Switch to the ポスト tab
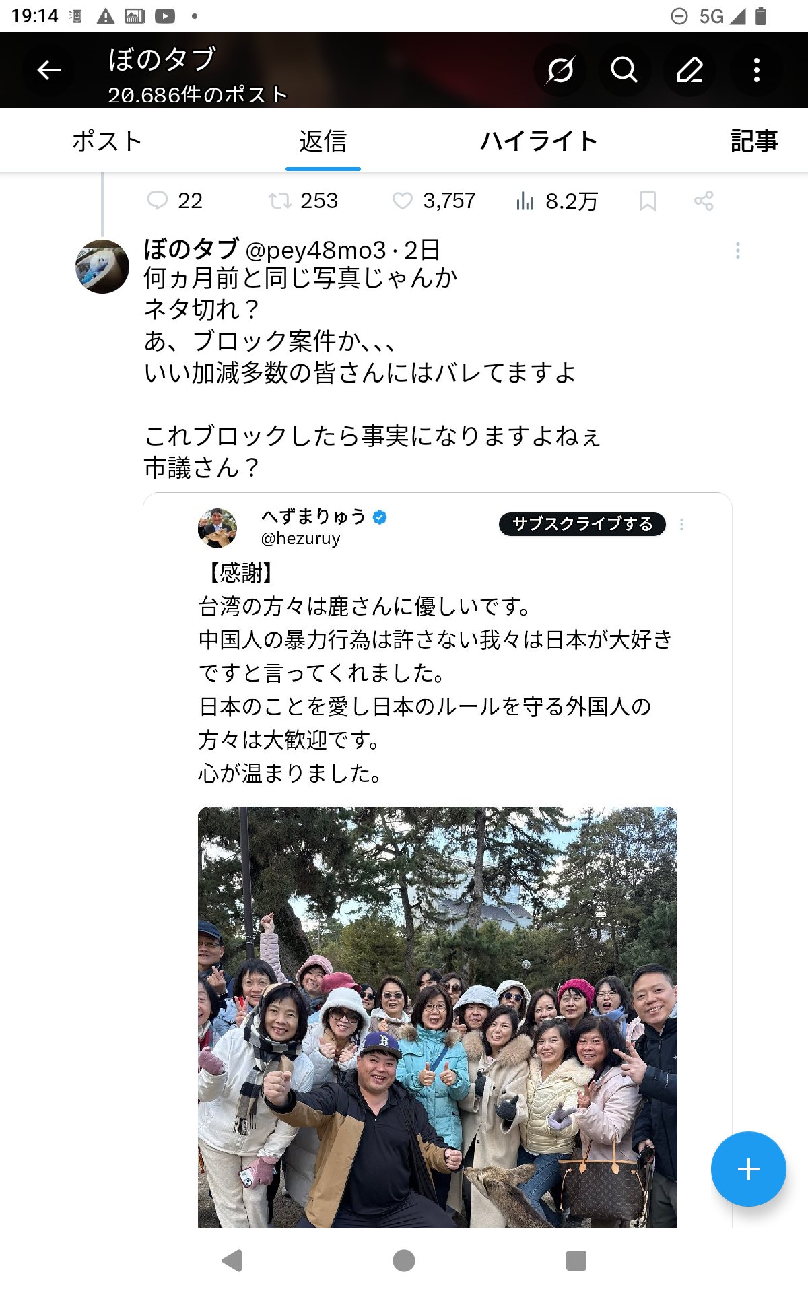This screenshot has width=808, height=1293. pyautogui.click(x=107, y=141)
